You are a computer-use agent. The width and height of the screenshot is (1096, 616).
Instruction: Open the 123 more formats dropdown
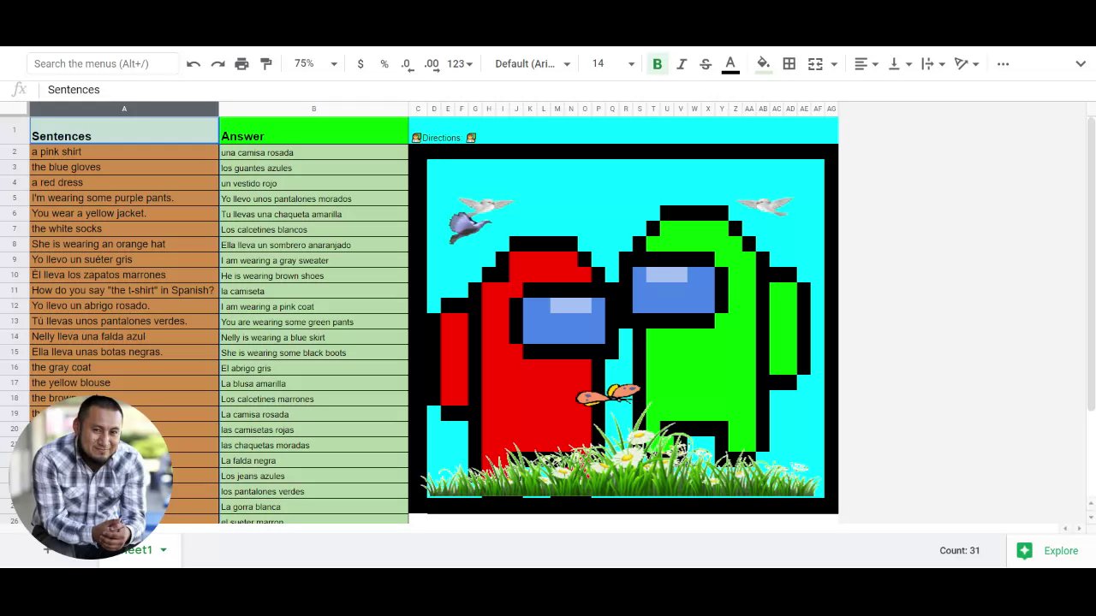pyautogui.click(x=460, y=64)
